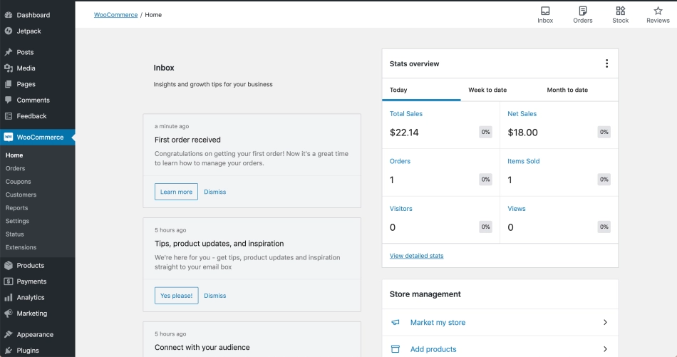Click the $18.00 net sales value

pos(522,133)
